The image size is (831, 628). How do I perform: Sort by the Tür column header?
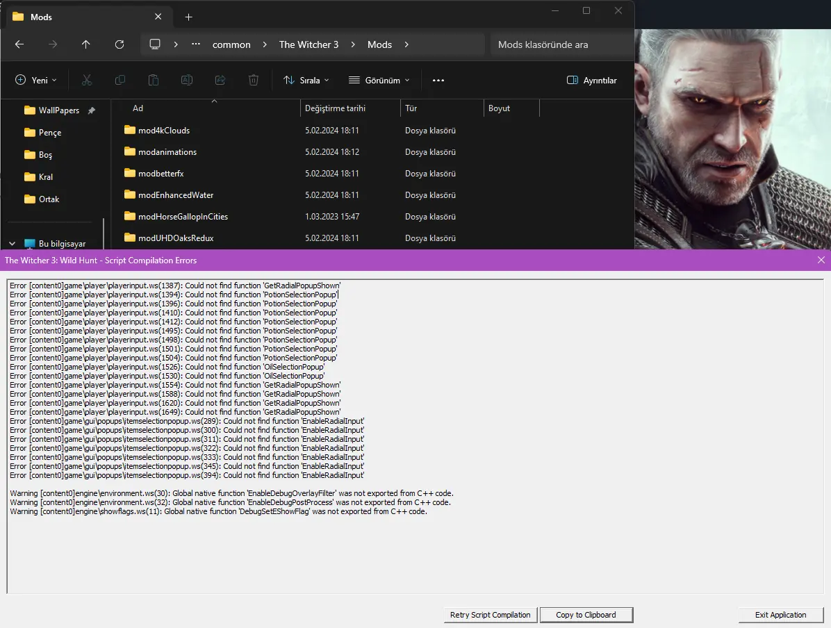442,108
